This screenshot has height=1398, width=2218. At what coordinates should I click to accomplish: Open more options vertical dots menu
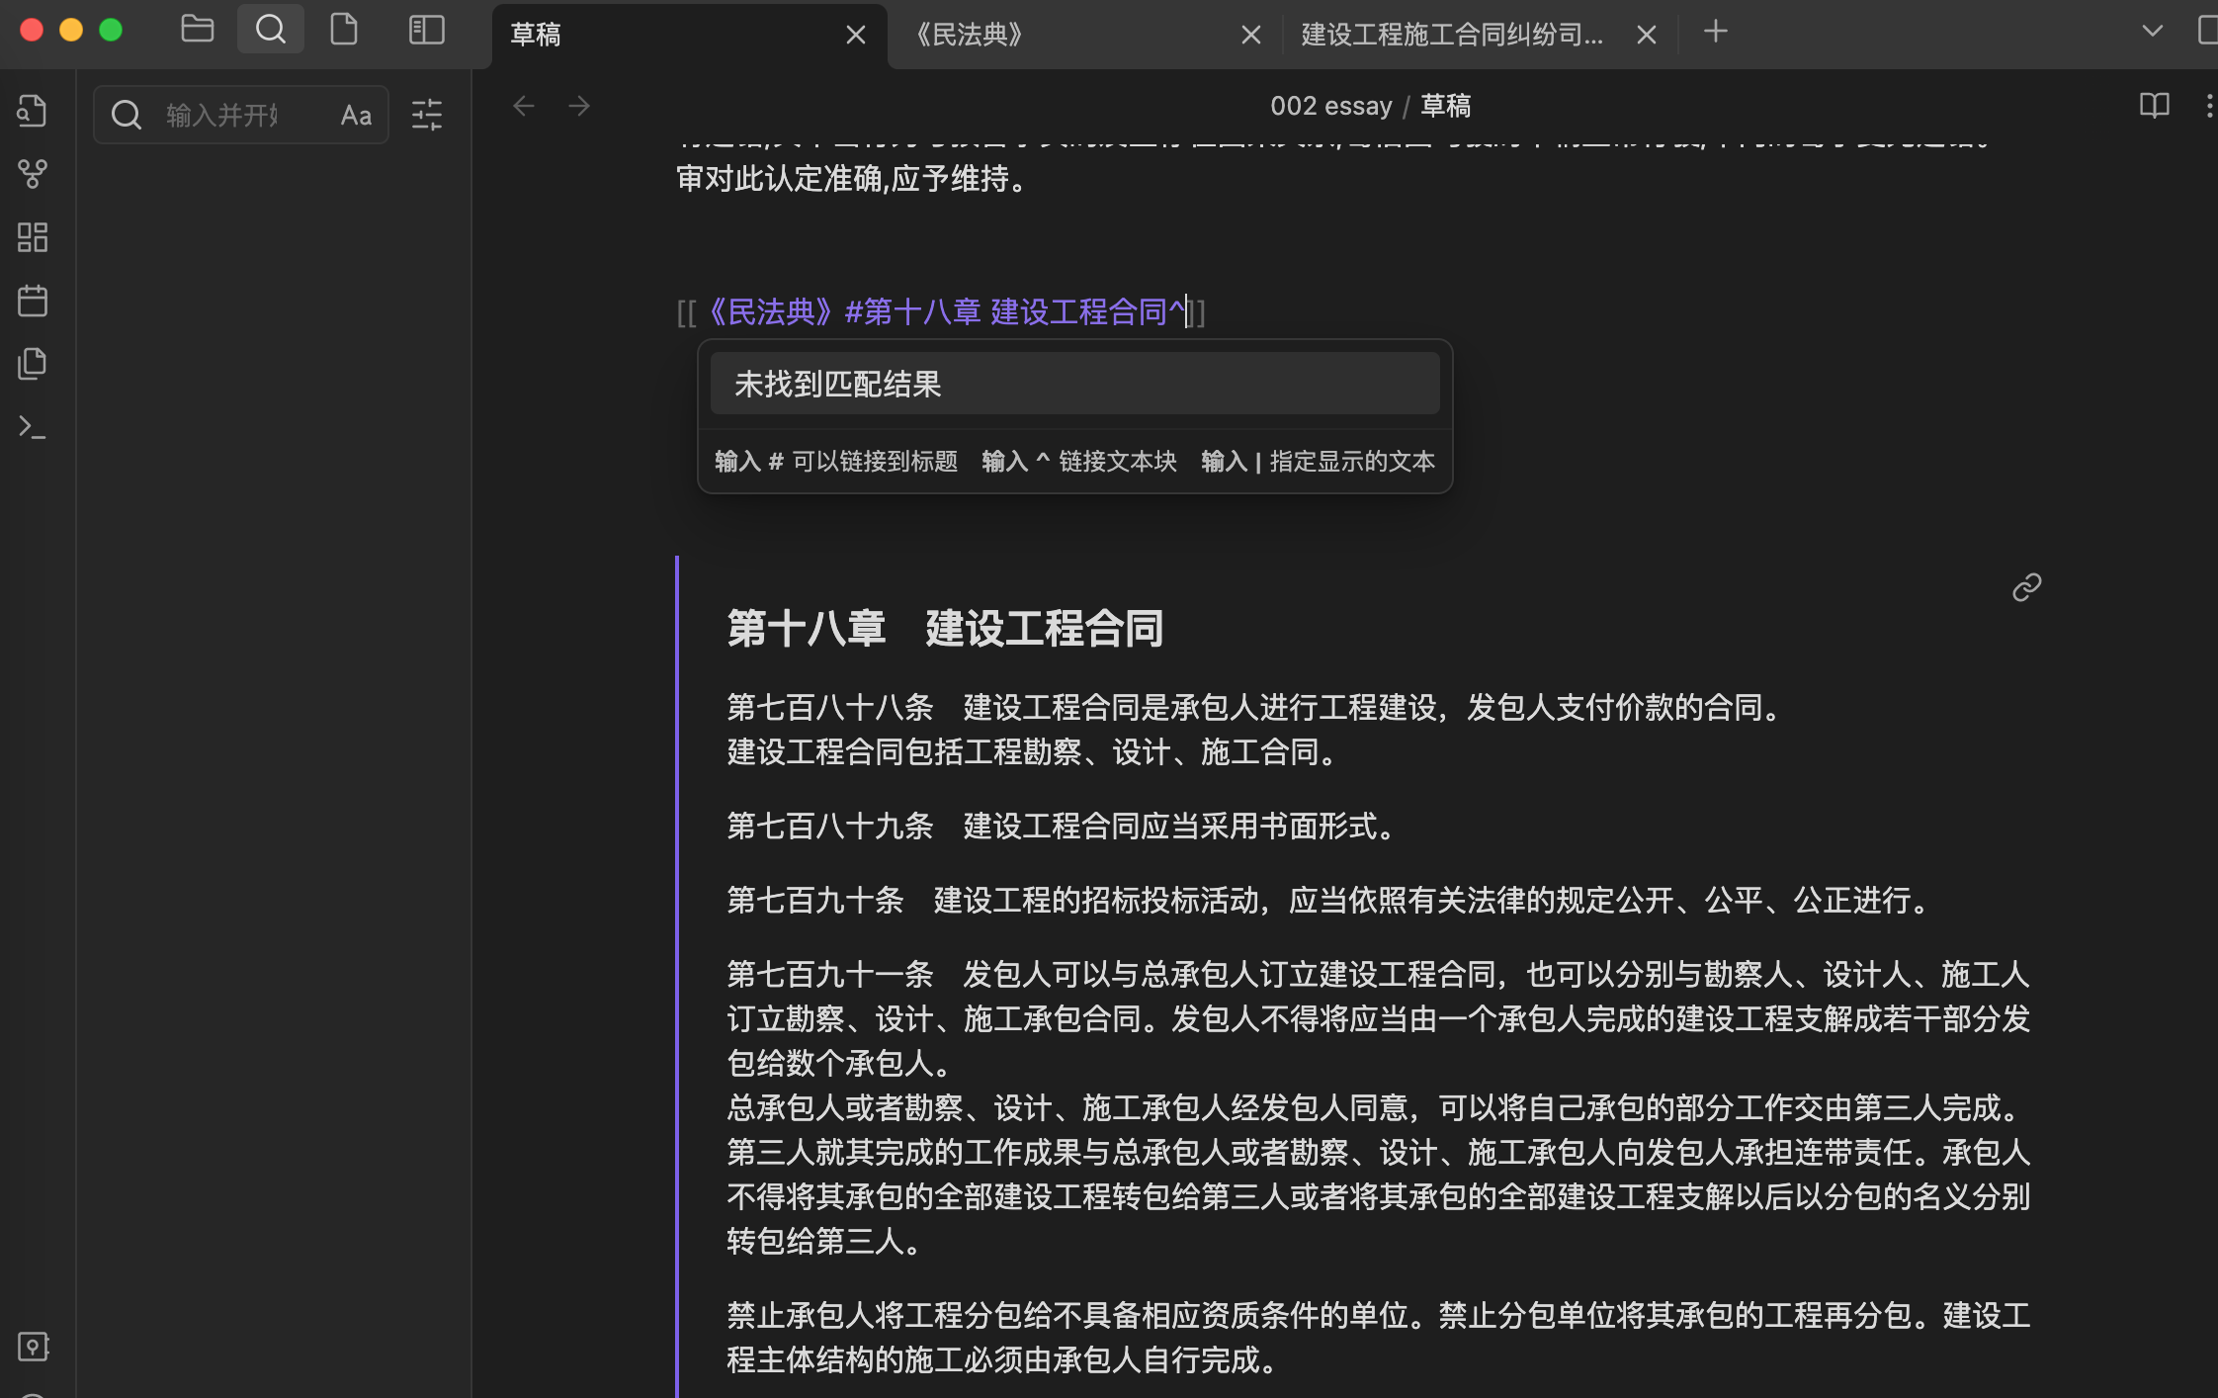pyautogui.click(x=2208, y=106)
